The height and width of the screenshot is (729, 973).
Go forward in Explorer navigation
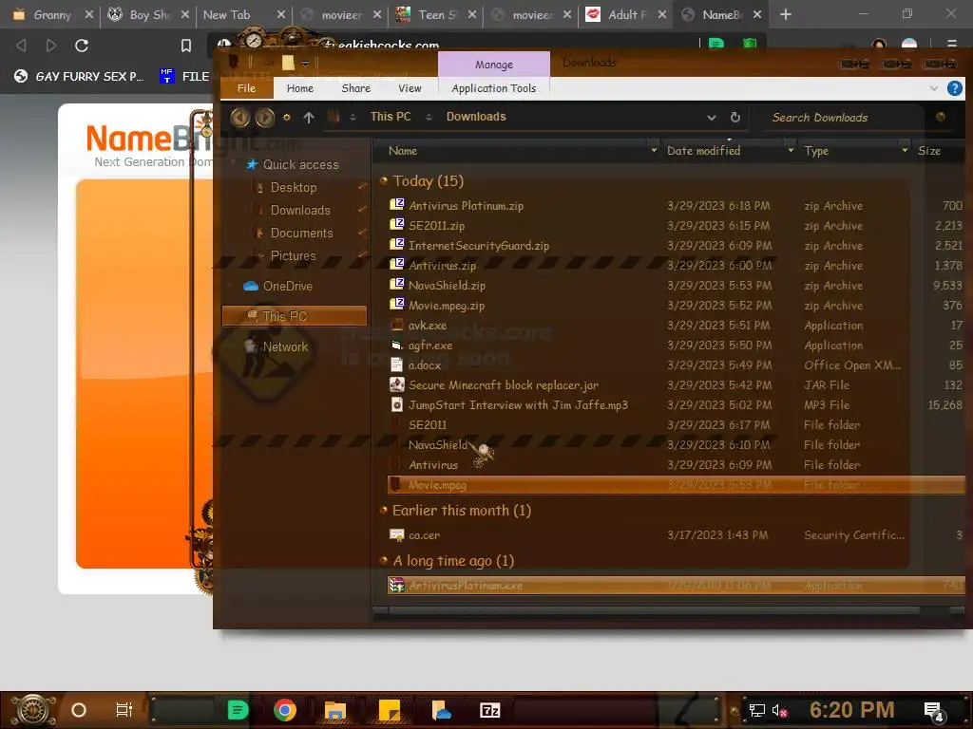click(265, 117)
